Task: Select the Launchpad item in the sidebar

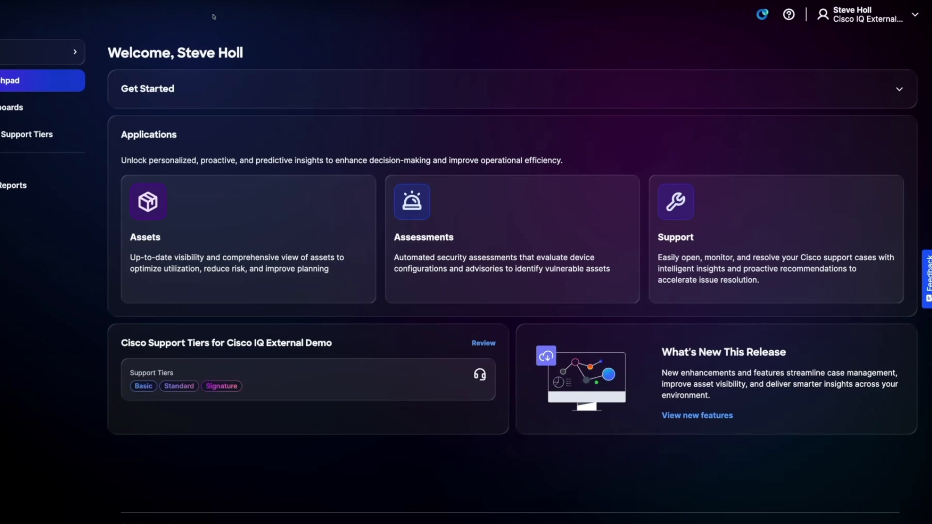Action: pos(42,81)
